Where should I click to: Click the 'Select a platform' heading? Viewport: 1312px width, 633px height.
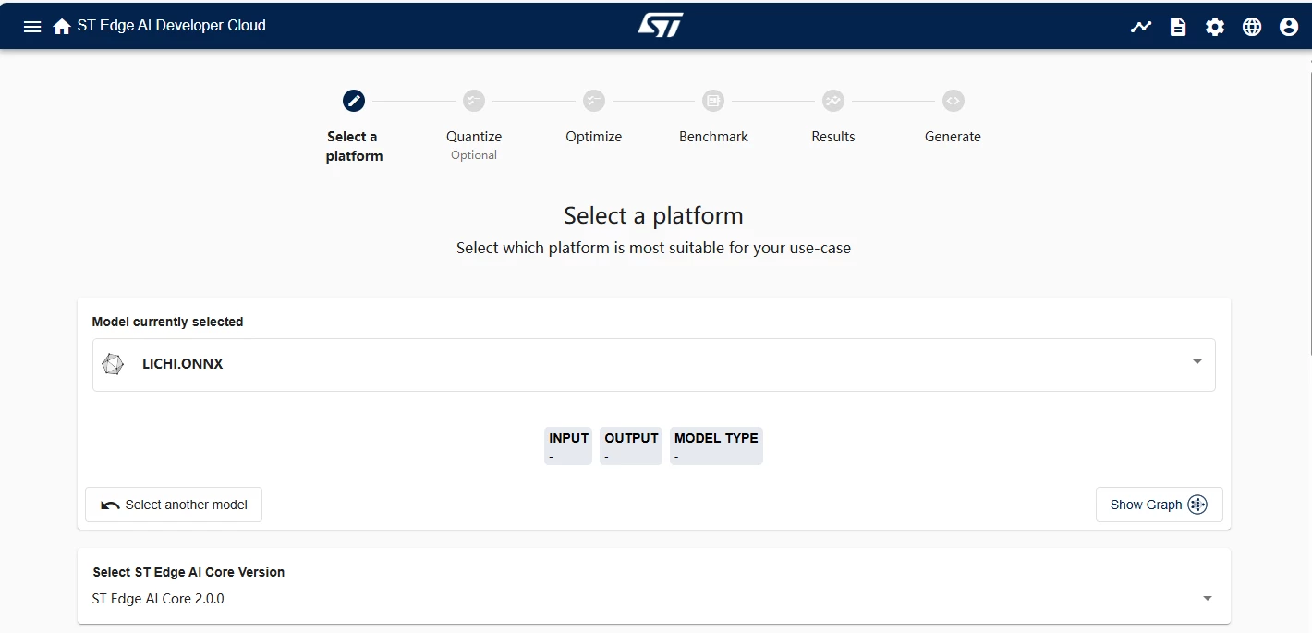point(653,216)
